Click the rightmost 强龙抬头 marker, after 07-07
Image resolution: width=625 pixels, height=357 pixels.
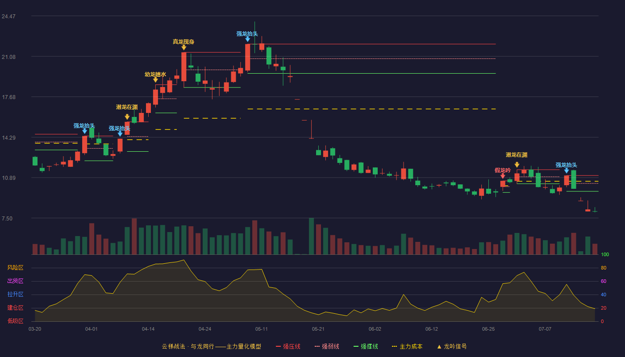click(567, 170)
